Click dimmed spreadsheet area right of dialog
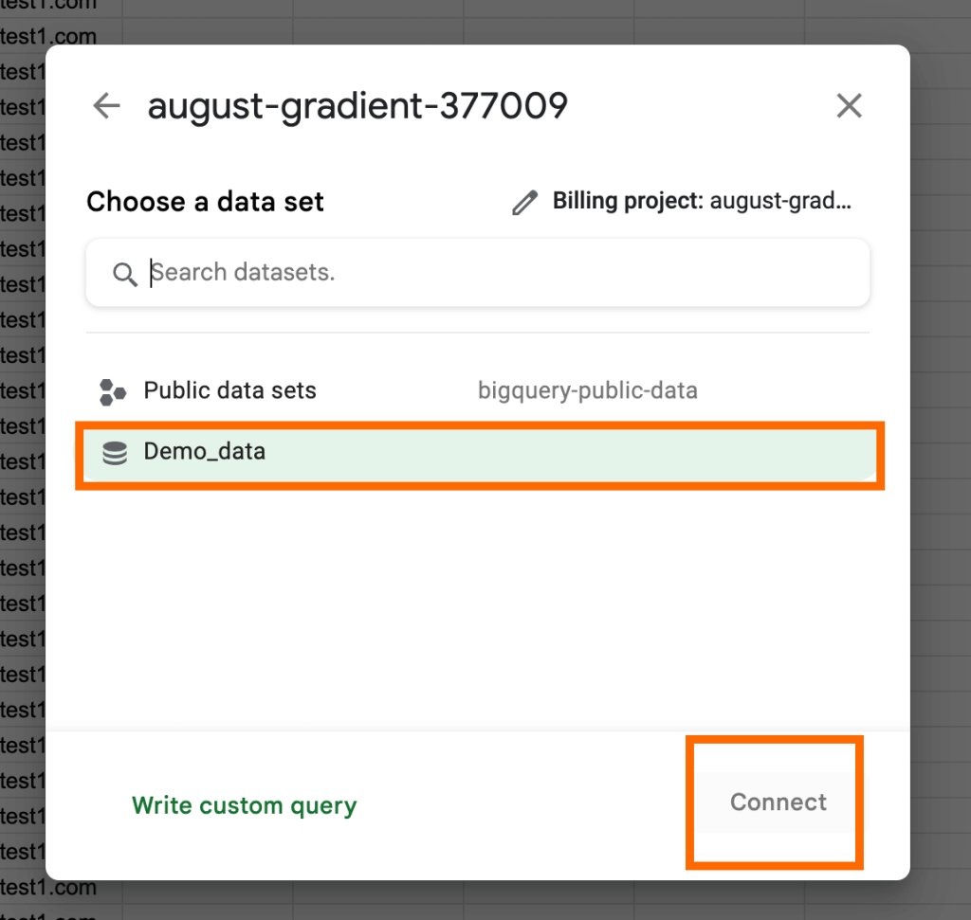 [941, 460]
